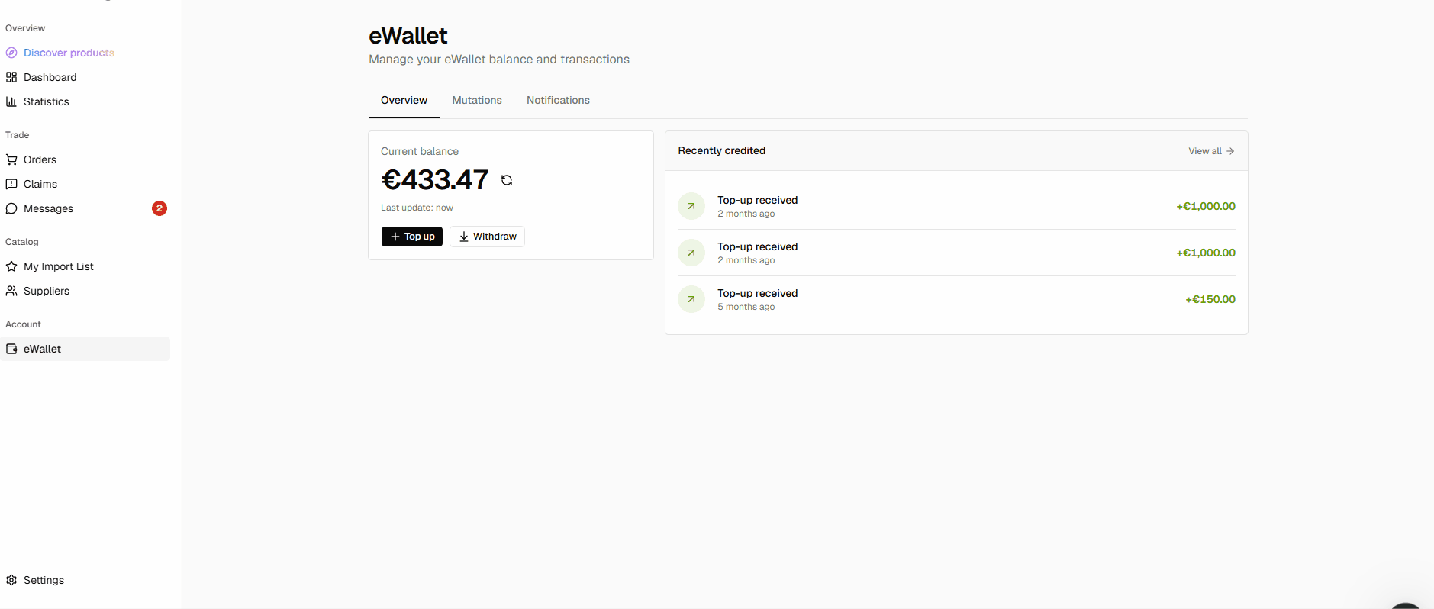Click the red Messages unread badge

click(160, 208)
